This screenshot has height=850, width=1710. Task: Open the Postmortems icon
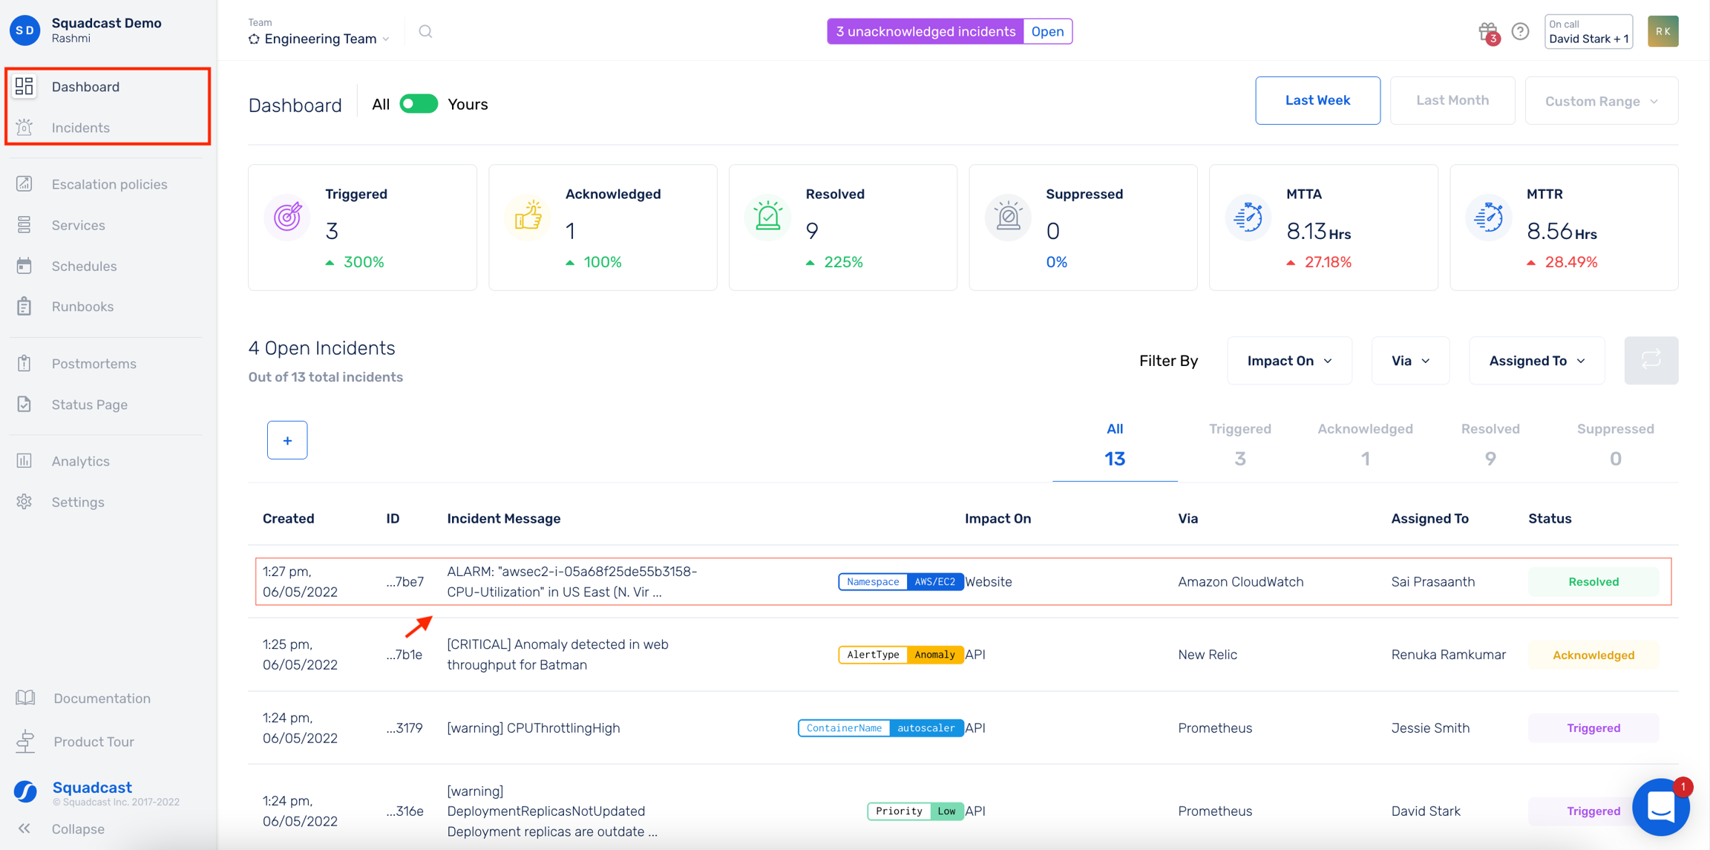point(24,363)
